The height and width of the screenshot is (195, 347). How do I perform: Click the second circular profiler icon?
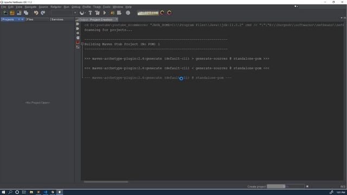[170, 13]
